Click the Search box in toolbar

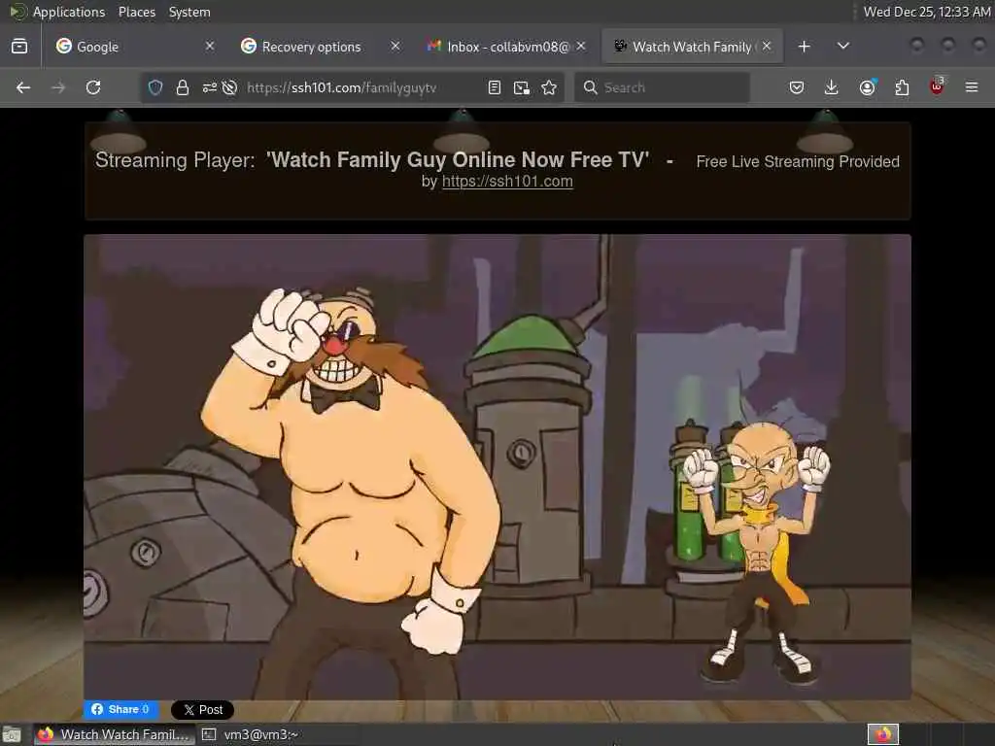pos(662,87)
